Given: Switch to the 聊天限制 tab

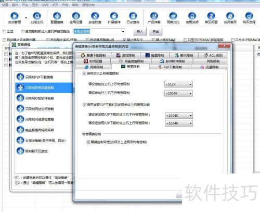Looking at the screenshot, I should tap(184, 55).
